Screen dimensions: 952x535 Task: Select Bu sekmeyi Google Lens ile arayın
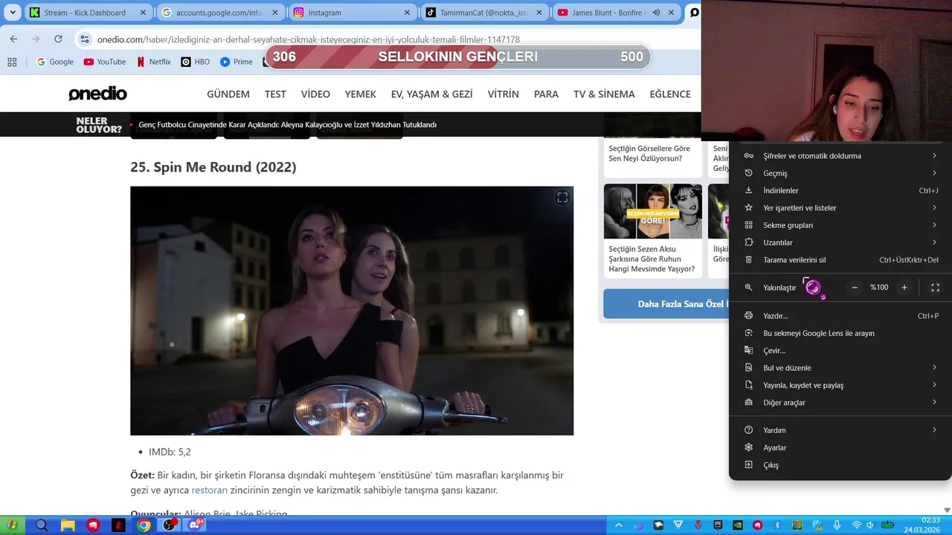tap(840, 334)
